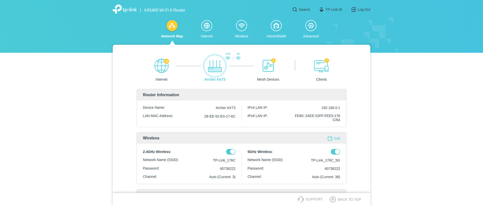Click the MAC address 28-EE-52-E0-17-6C

(220, 116)
